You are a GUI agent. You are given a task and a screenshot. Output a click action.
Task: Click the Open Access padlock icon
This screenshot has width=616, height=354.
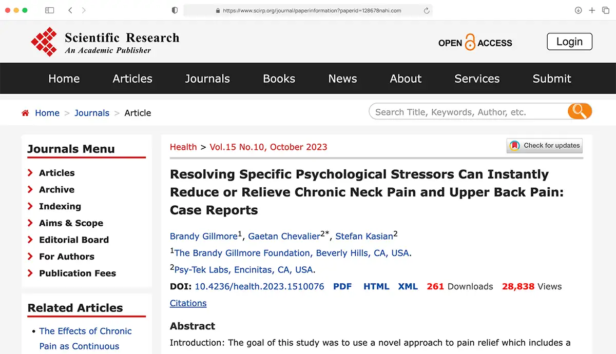[470, 43]
